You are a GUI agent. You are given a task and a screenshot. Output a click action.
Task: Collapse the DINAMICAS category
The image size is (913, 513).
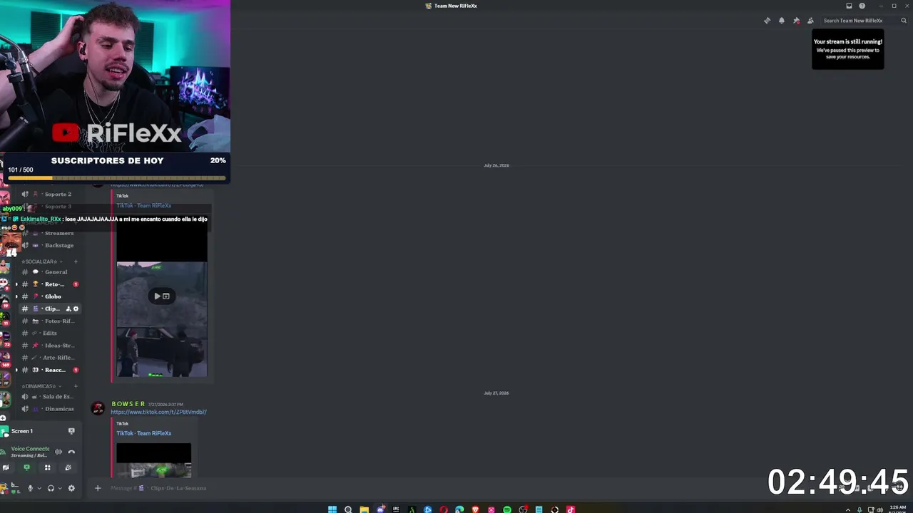(x=41, y=386)
